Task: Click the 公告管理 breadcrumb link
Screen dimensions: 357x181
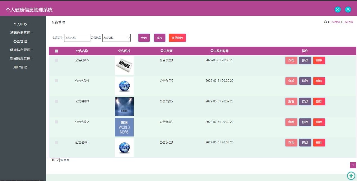Action: pos(335,22)
